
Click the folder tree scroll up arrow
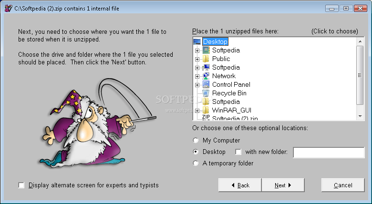tap(360, 41)
